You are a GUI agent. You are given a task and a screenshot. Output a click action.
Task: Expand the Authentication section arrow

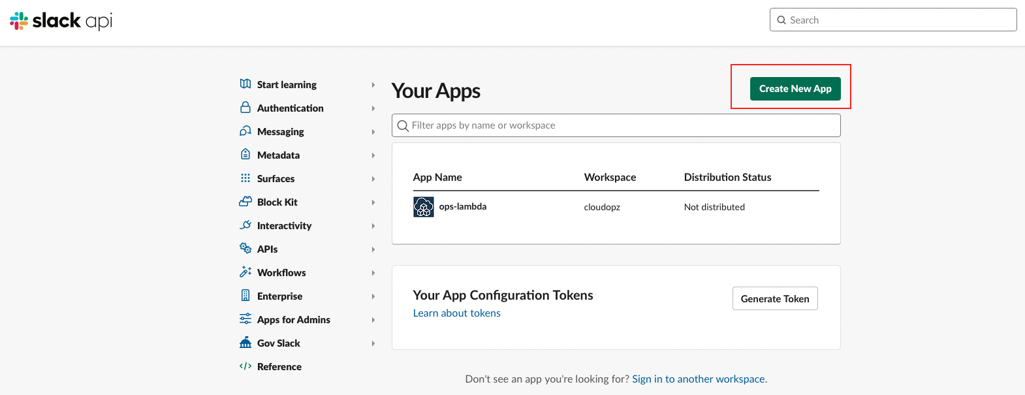tap(373, 108)
